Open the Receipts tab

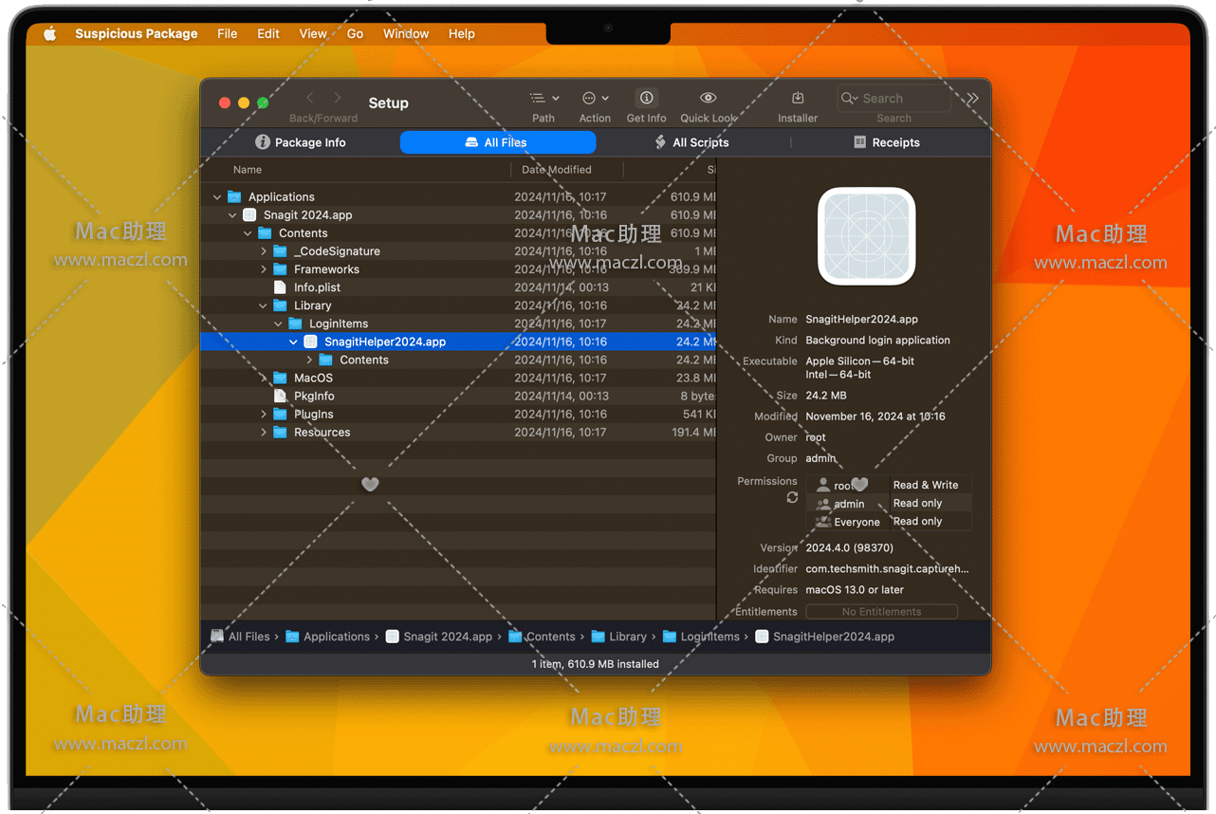[886, 142]
